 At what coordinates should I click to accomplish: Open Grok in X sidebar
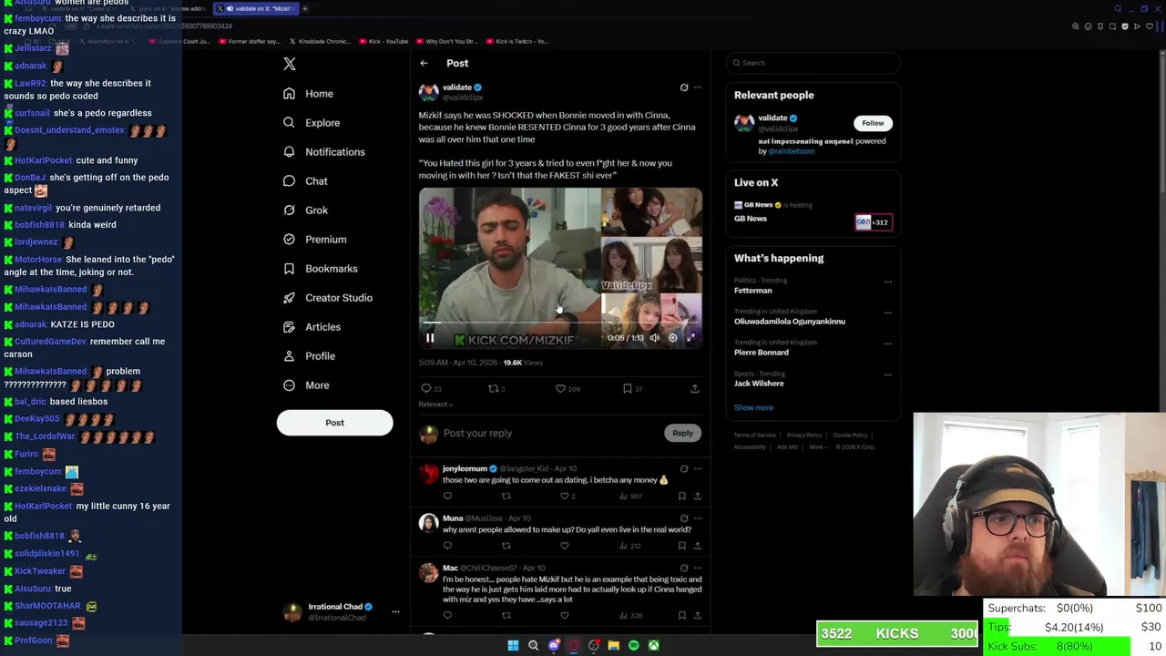tap(304, 210)
